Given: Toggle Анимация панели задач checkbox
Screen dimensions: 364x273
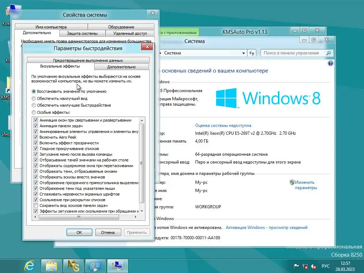Looking at the screenshot, I should (36, 126).
